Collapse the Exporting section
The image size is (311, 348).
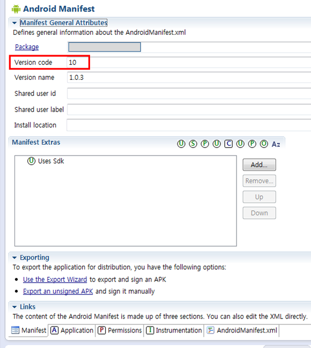(14, 258)
